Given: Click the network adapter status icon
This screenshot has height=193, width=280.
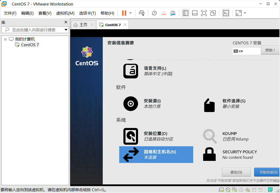Looking at the screenshot, I should (235, 190).
